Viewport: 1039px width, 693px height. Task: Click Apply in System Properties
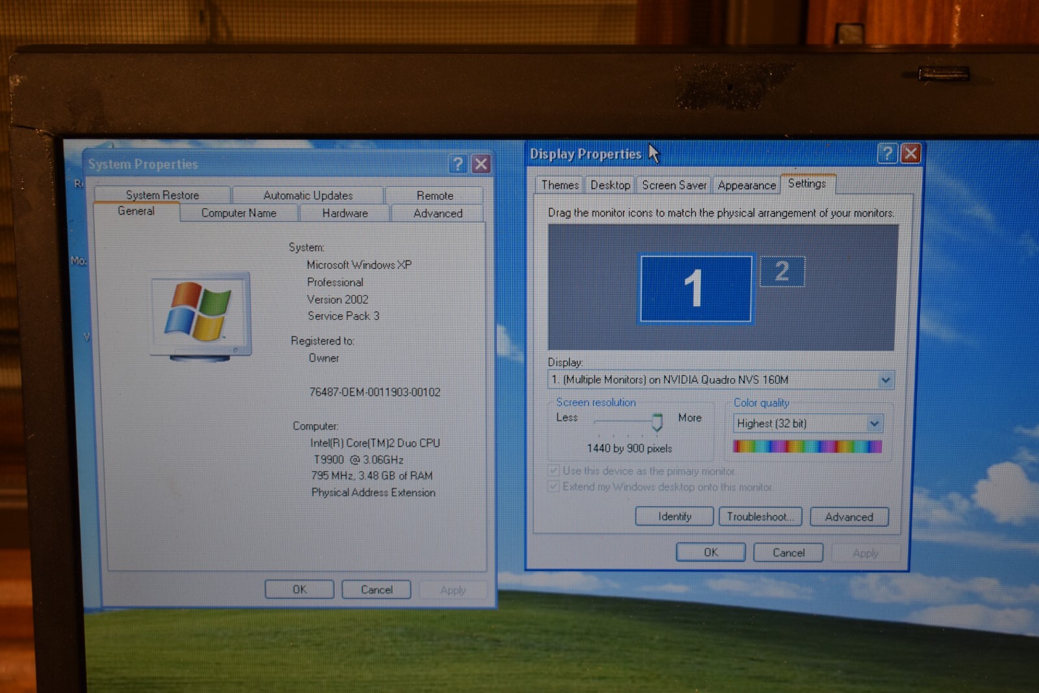pos(453,590)
